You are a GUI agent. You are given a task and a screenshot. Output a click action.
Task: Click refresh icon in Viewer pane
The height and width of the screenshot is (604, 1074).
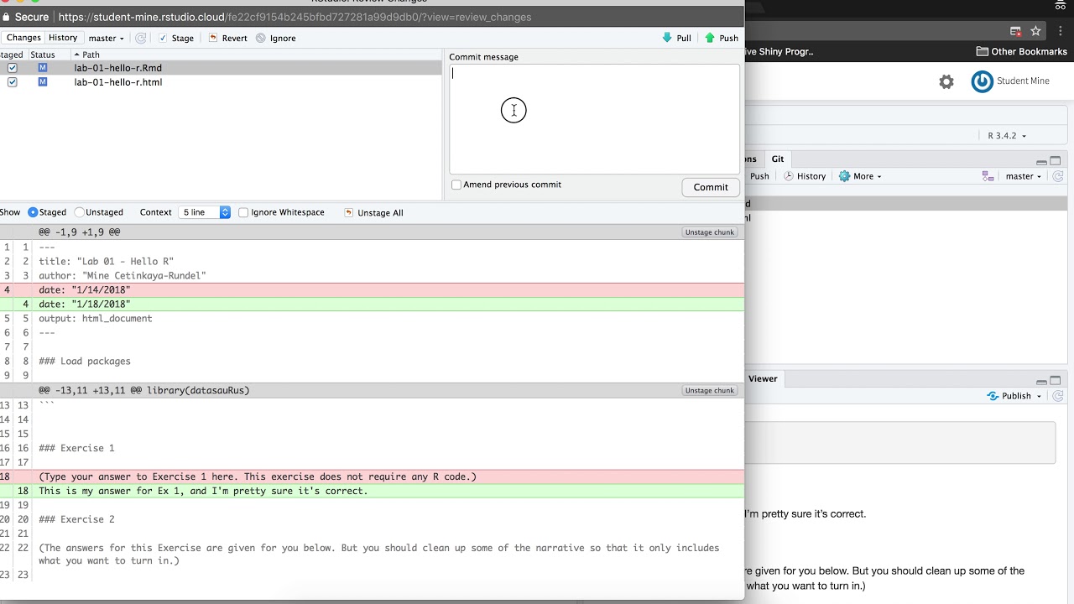click(1058, 396)
